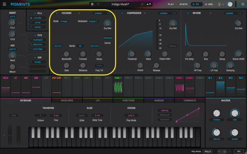The image size is (247, 154).
Task: Toggle FX B power icon
Action: coord(35,35)
